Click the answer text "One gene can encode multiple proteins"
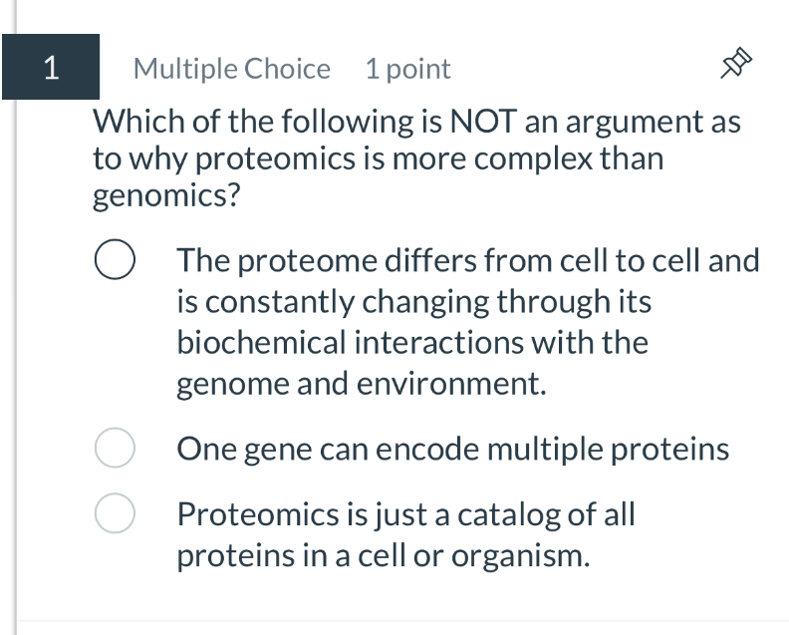Screen dimensions: 789x635 point(452,450)
